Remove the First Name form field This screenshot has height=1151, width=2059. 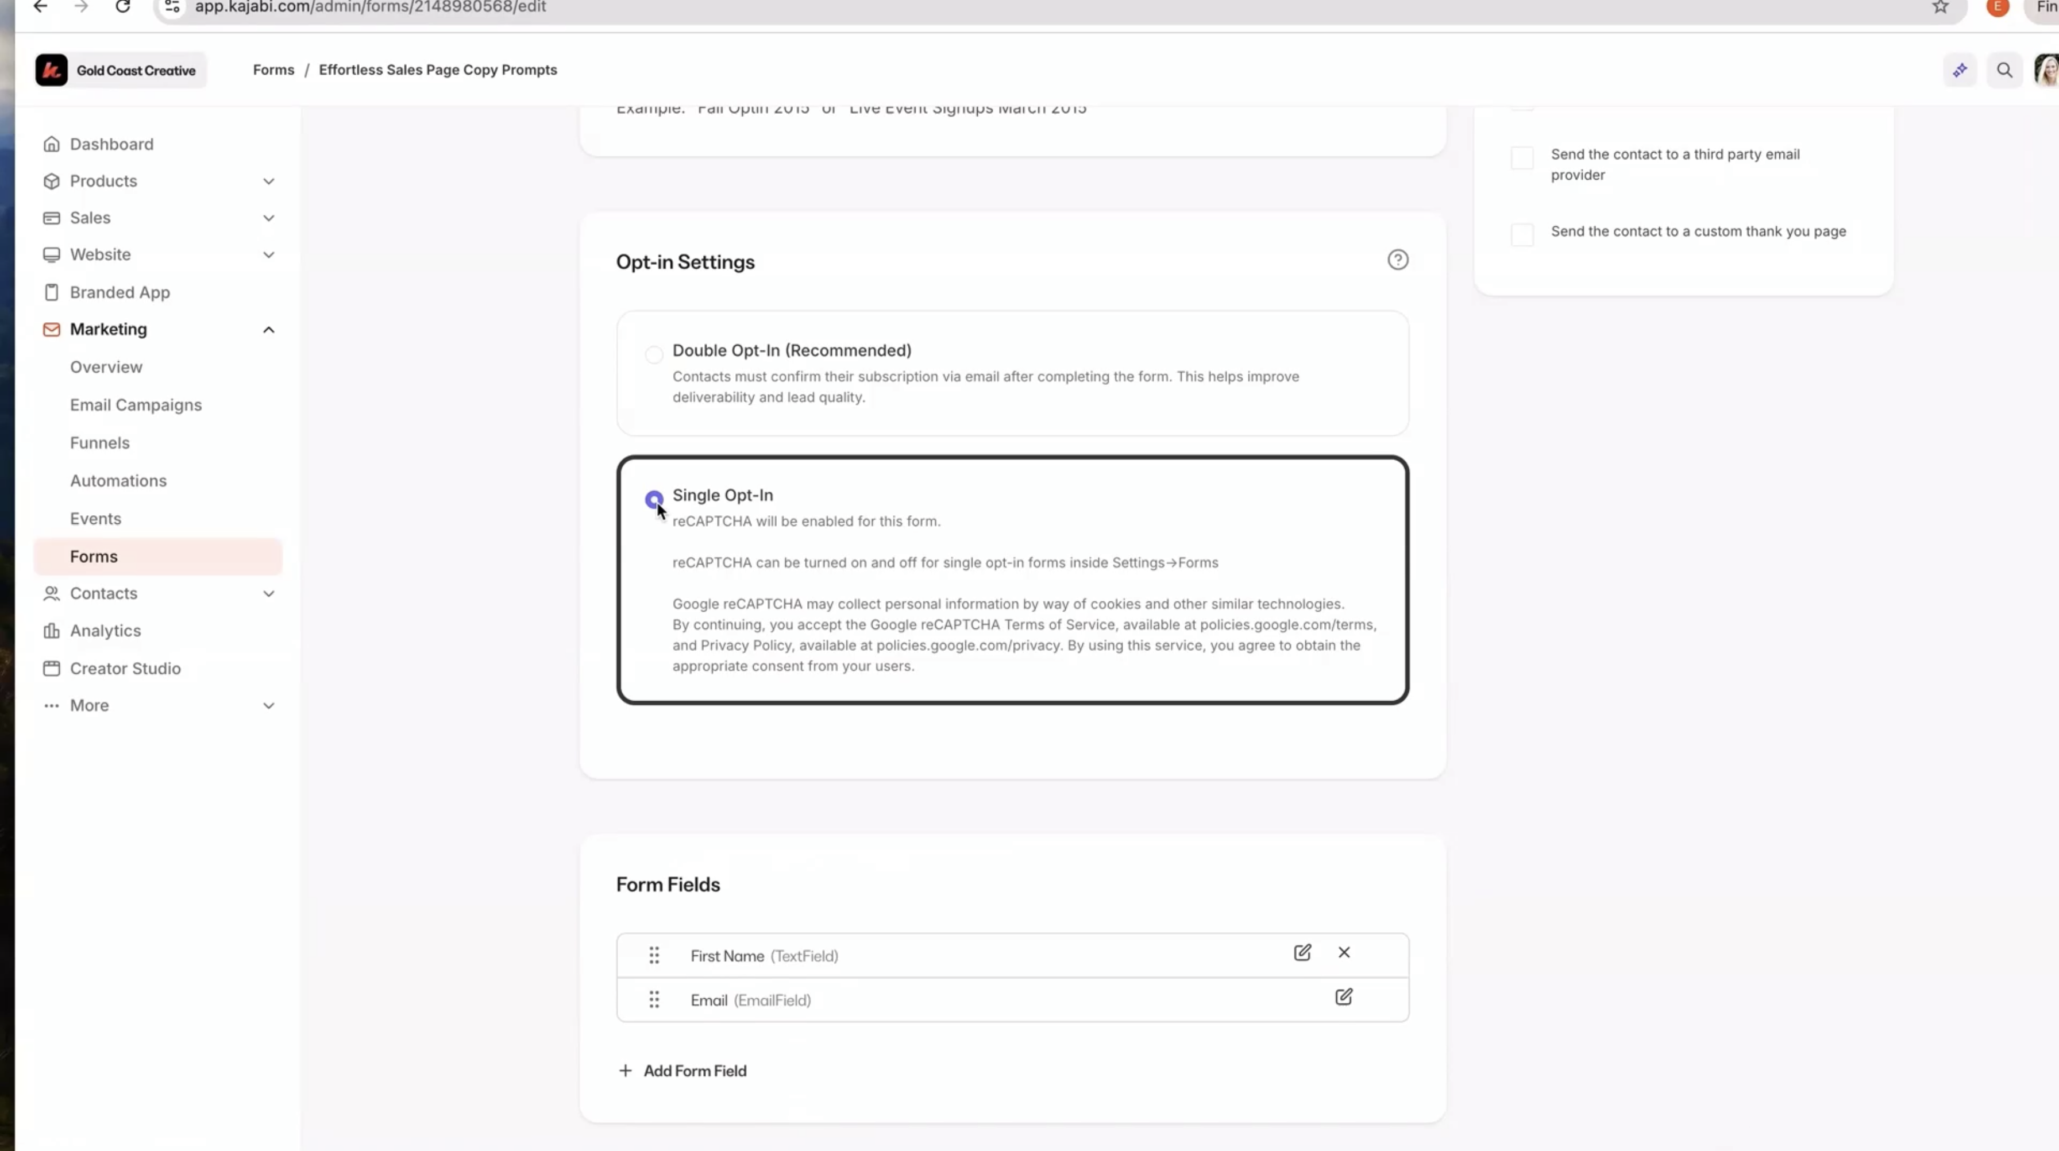click(1344, 953)
